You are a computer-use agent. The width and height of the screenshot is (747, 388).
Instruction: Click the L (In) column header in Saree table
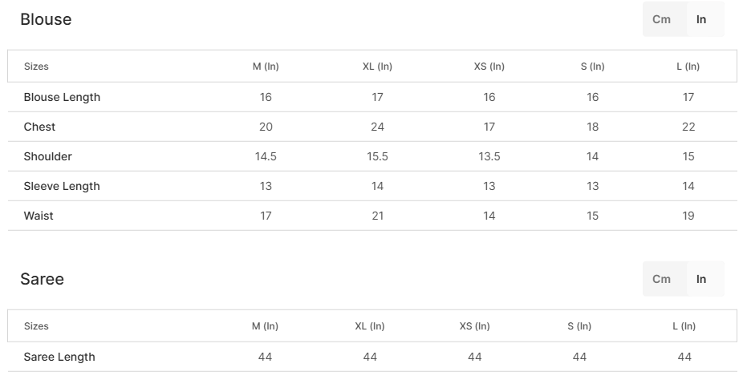(x=684, y=326)
